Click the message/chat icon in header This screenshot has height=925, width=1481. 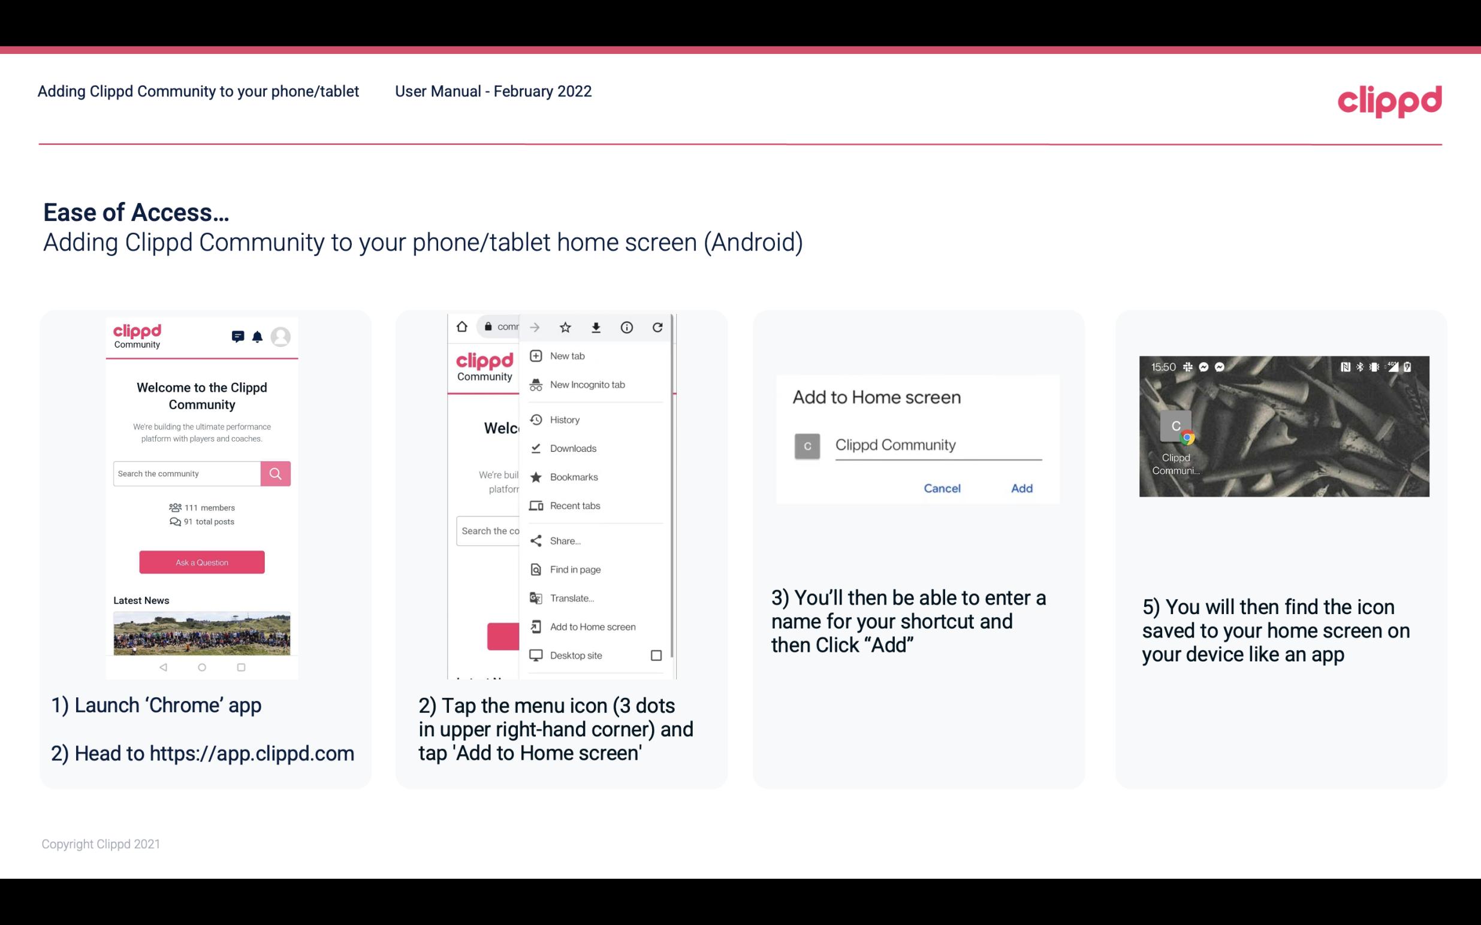[x=237, y=337]
